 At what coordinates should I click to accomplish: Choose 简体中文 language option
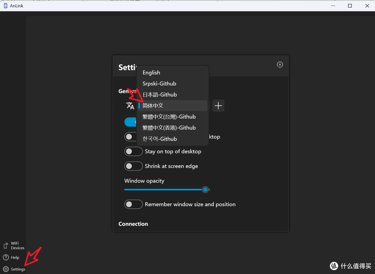point(153,106)
